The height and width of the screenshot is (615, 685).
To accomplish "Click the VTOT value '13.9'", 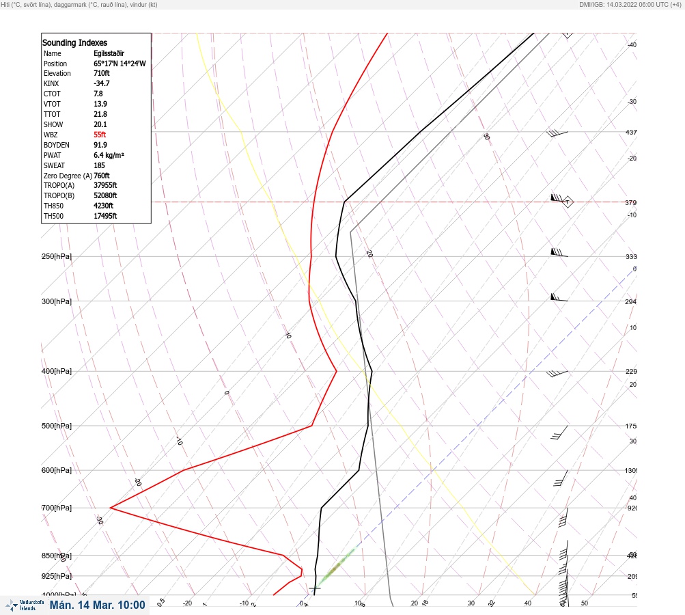I will tap(100, 104).
